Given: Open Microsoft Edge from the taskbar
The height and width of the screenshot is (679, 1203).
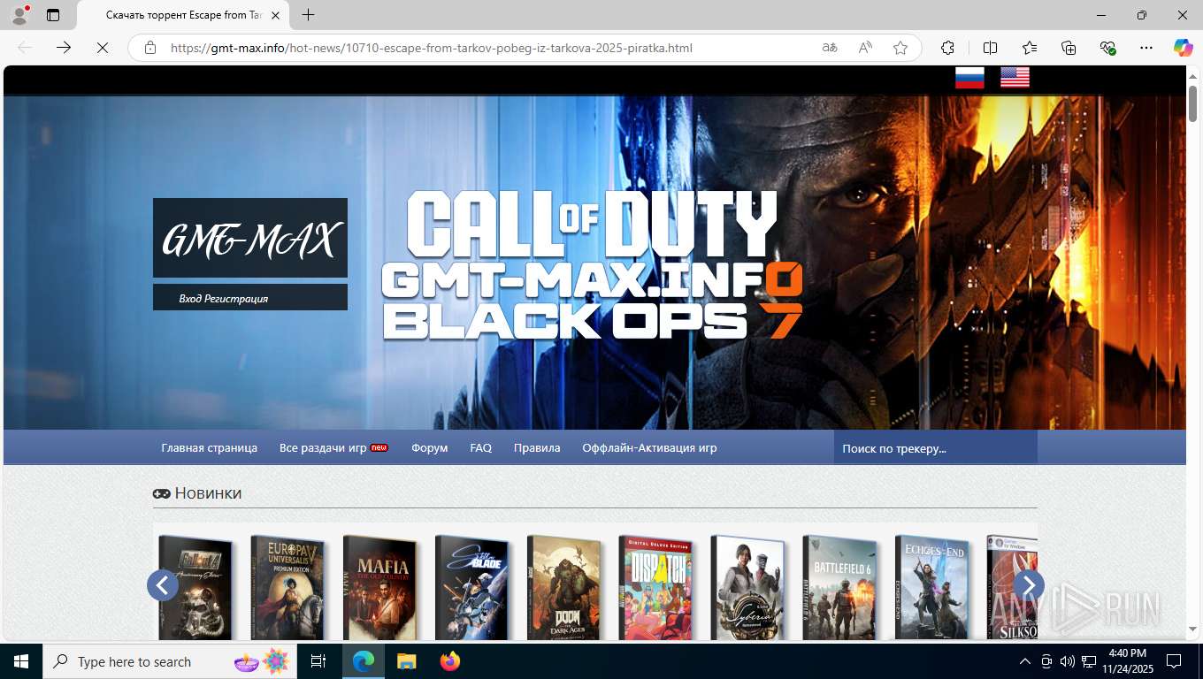Looking at the screenshot, I should 364,661.
